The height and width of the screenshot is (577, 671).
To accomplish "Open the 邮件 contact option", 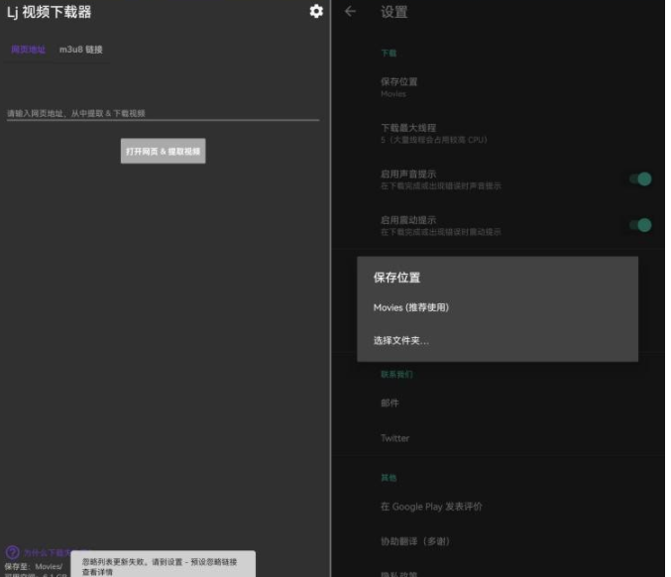I will pos(499,404).
